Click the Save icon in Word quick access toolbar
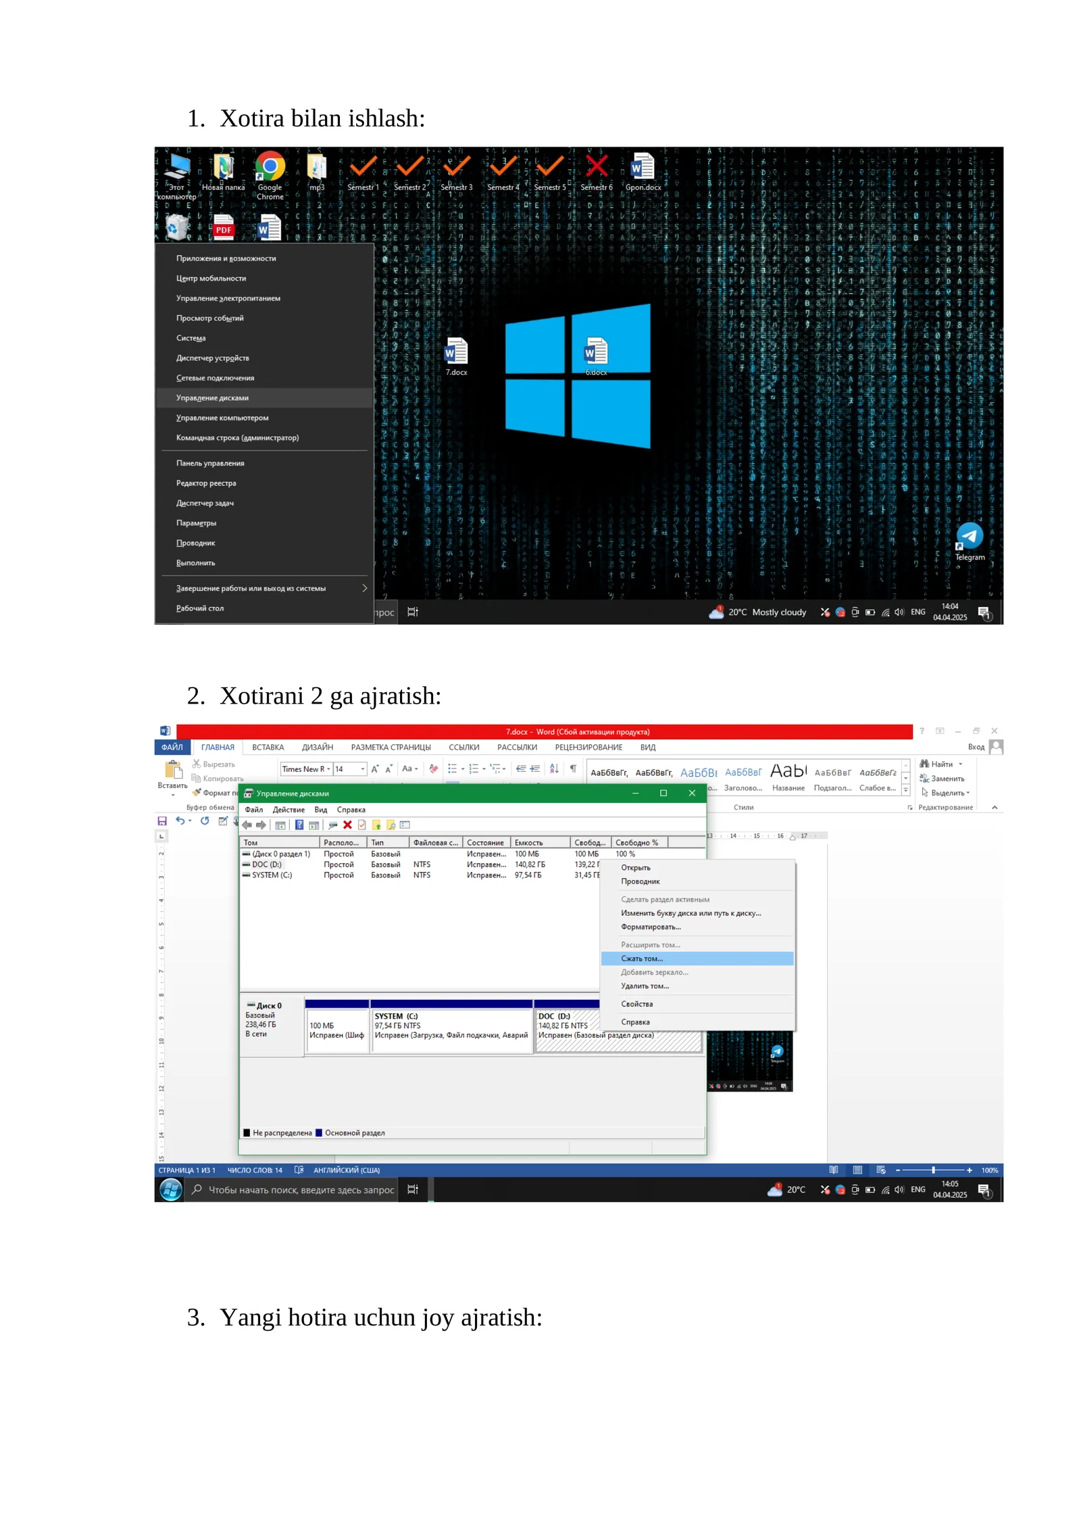The image size is (1081, 1529). (x=162, y=821)
